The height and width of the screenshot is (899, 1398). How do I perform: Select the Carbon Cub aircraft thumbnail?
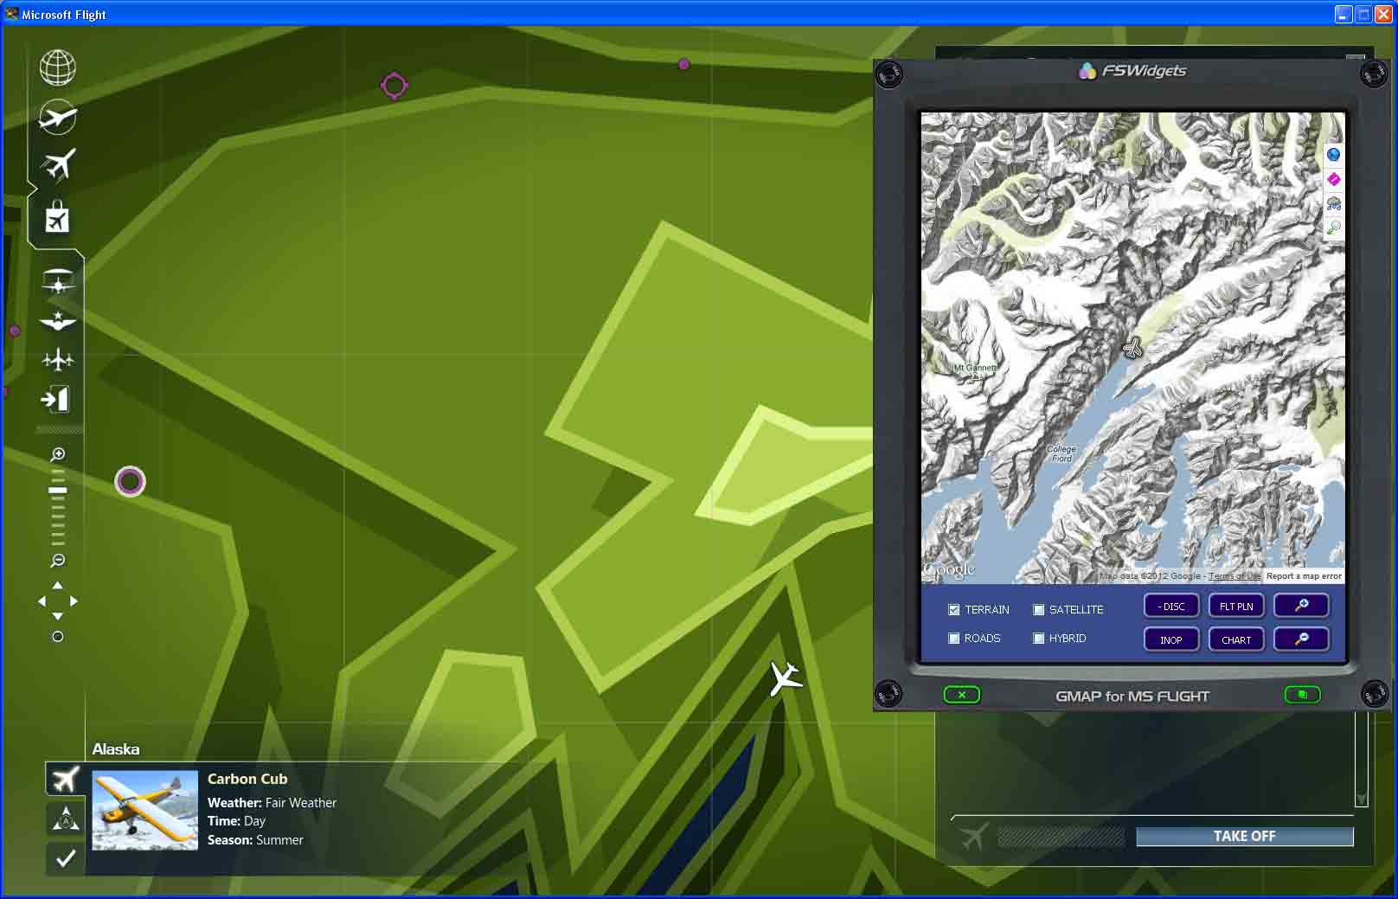(145, 811)
